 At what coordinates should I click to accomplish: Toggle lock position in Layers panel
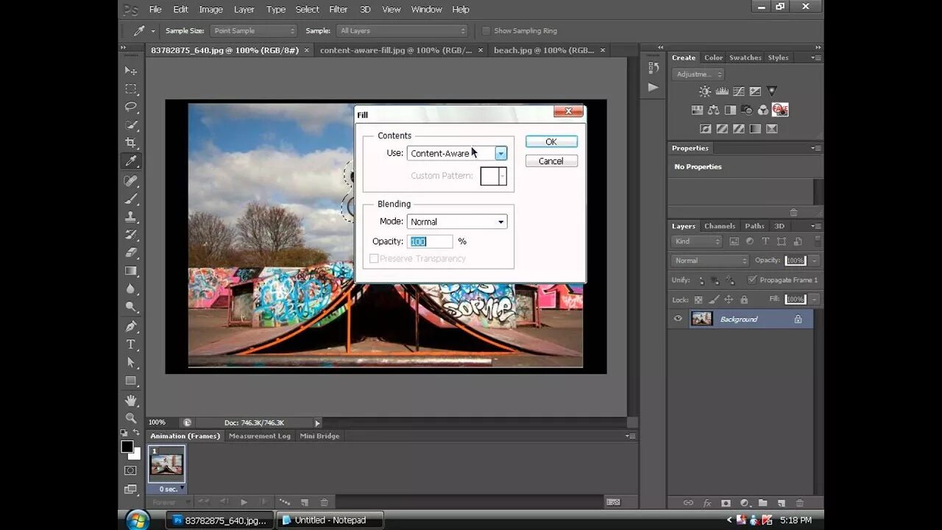click(x=729, y=300)
